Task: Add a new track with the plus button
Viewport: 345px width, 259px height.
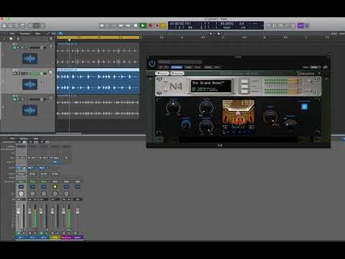Action: [x=4, y=39]
